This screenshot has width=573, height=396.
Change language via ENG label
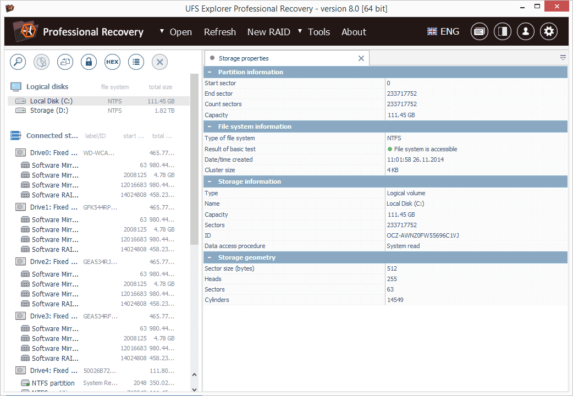[450, 31]
